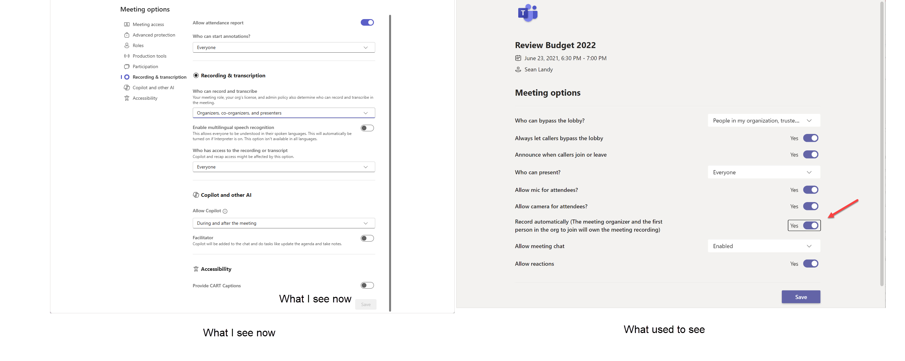Viewport: 905px width, 361px height.
Task: Toggle Allow camera for attendees
Action: (x=811, y=206)
